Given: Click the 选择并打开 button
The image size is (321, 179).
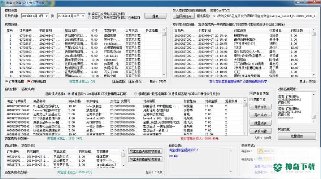Looking at the screenshot, I should 183,16.
